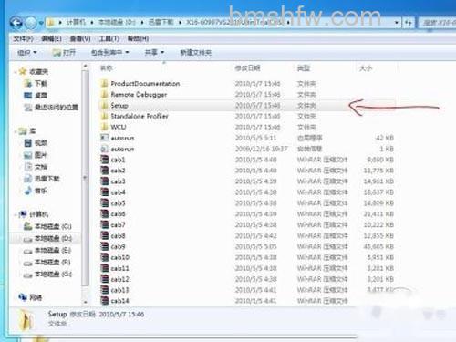Open Local Disk (C:) in sidebar
Image resolution: width=456 pixels, height=342 pixels.
[47, 226]
